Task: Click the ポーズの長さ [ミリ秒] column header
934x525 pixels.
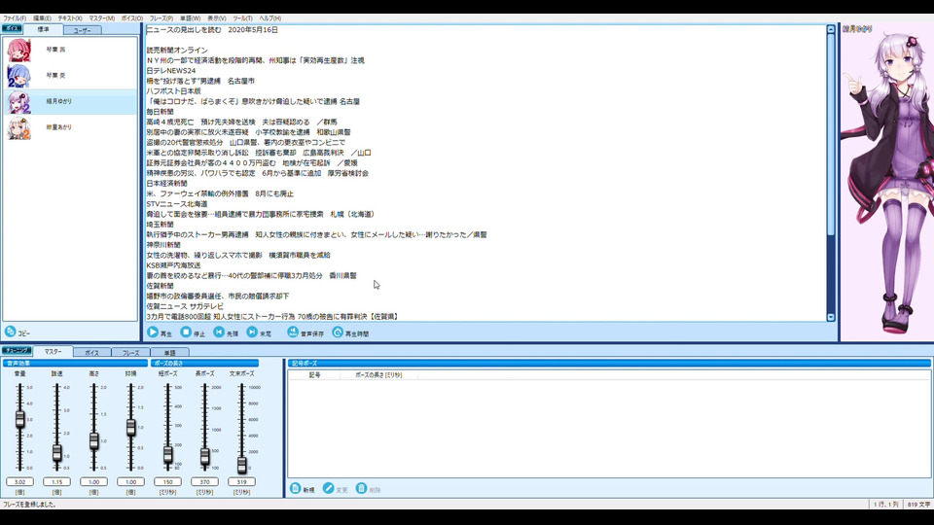Action: pos(378,375)
